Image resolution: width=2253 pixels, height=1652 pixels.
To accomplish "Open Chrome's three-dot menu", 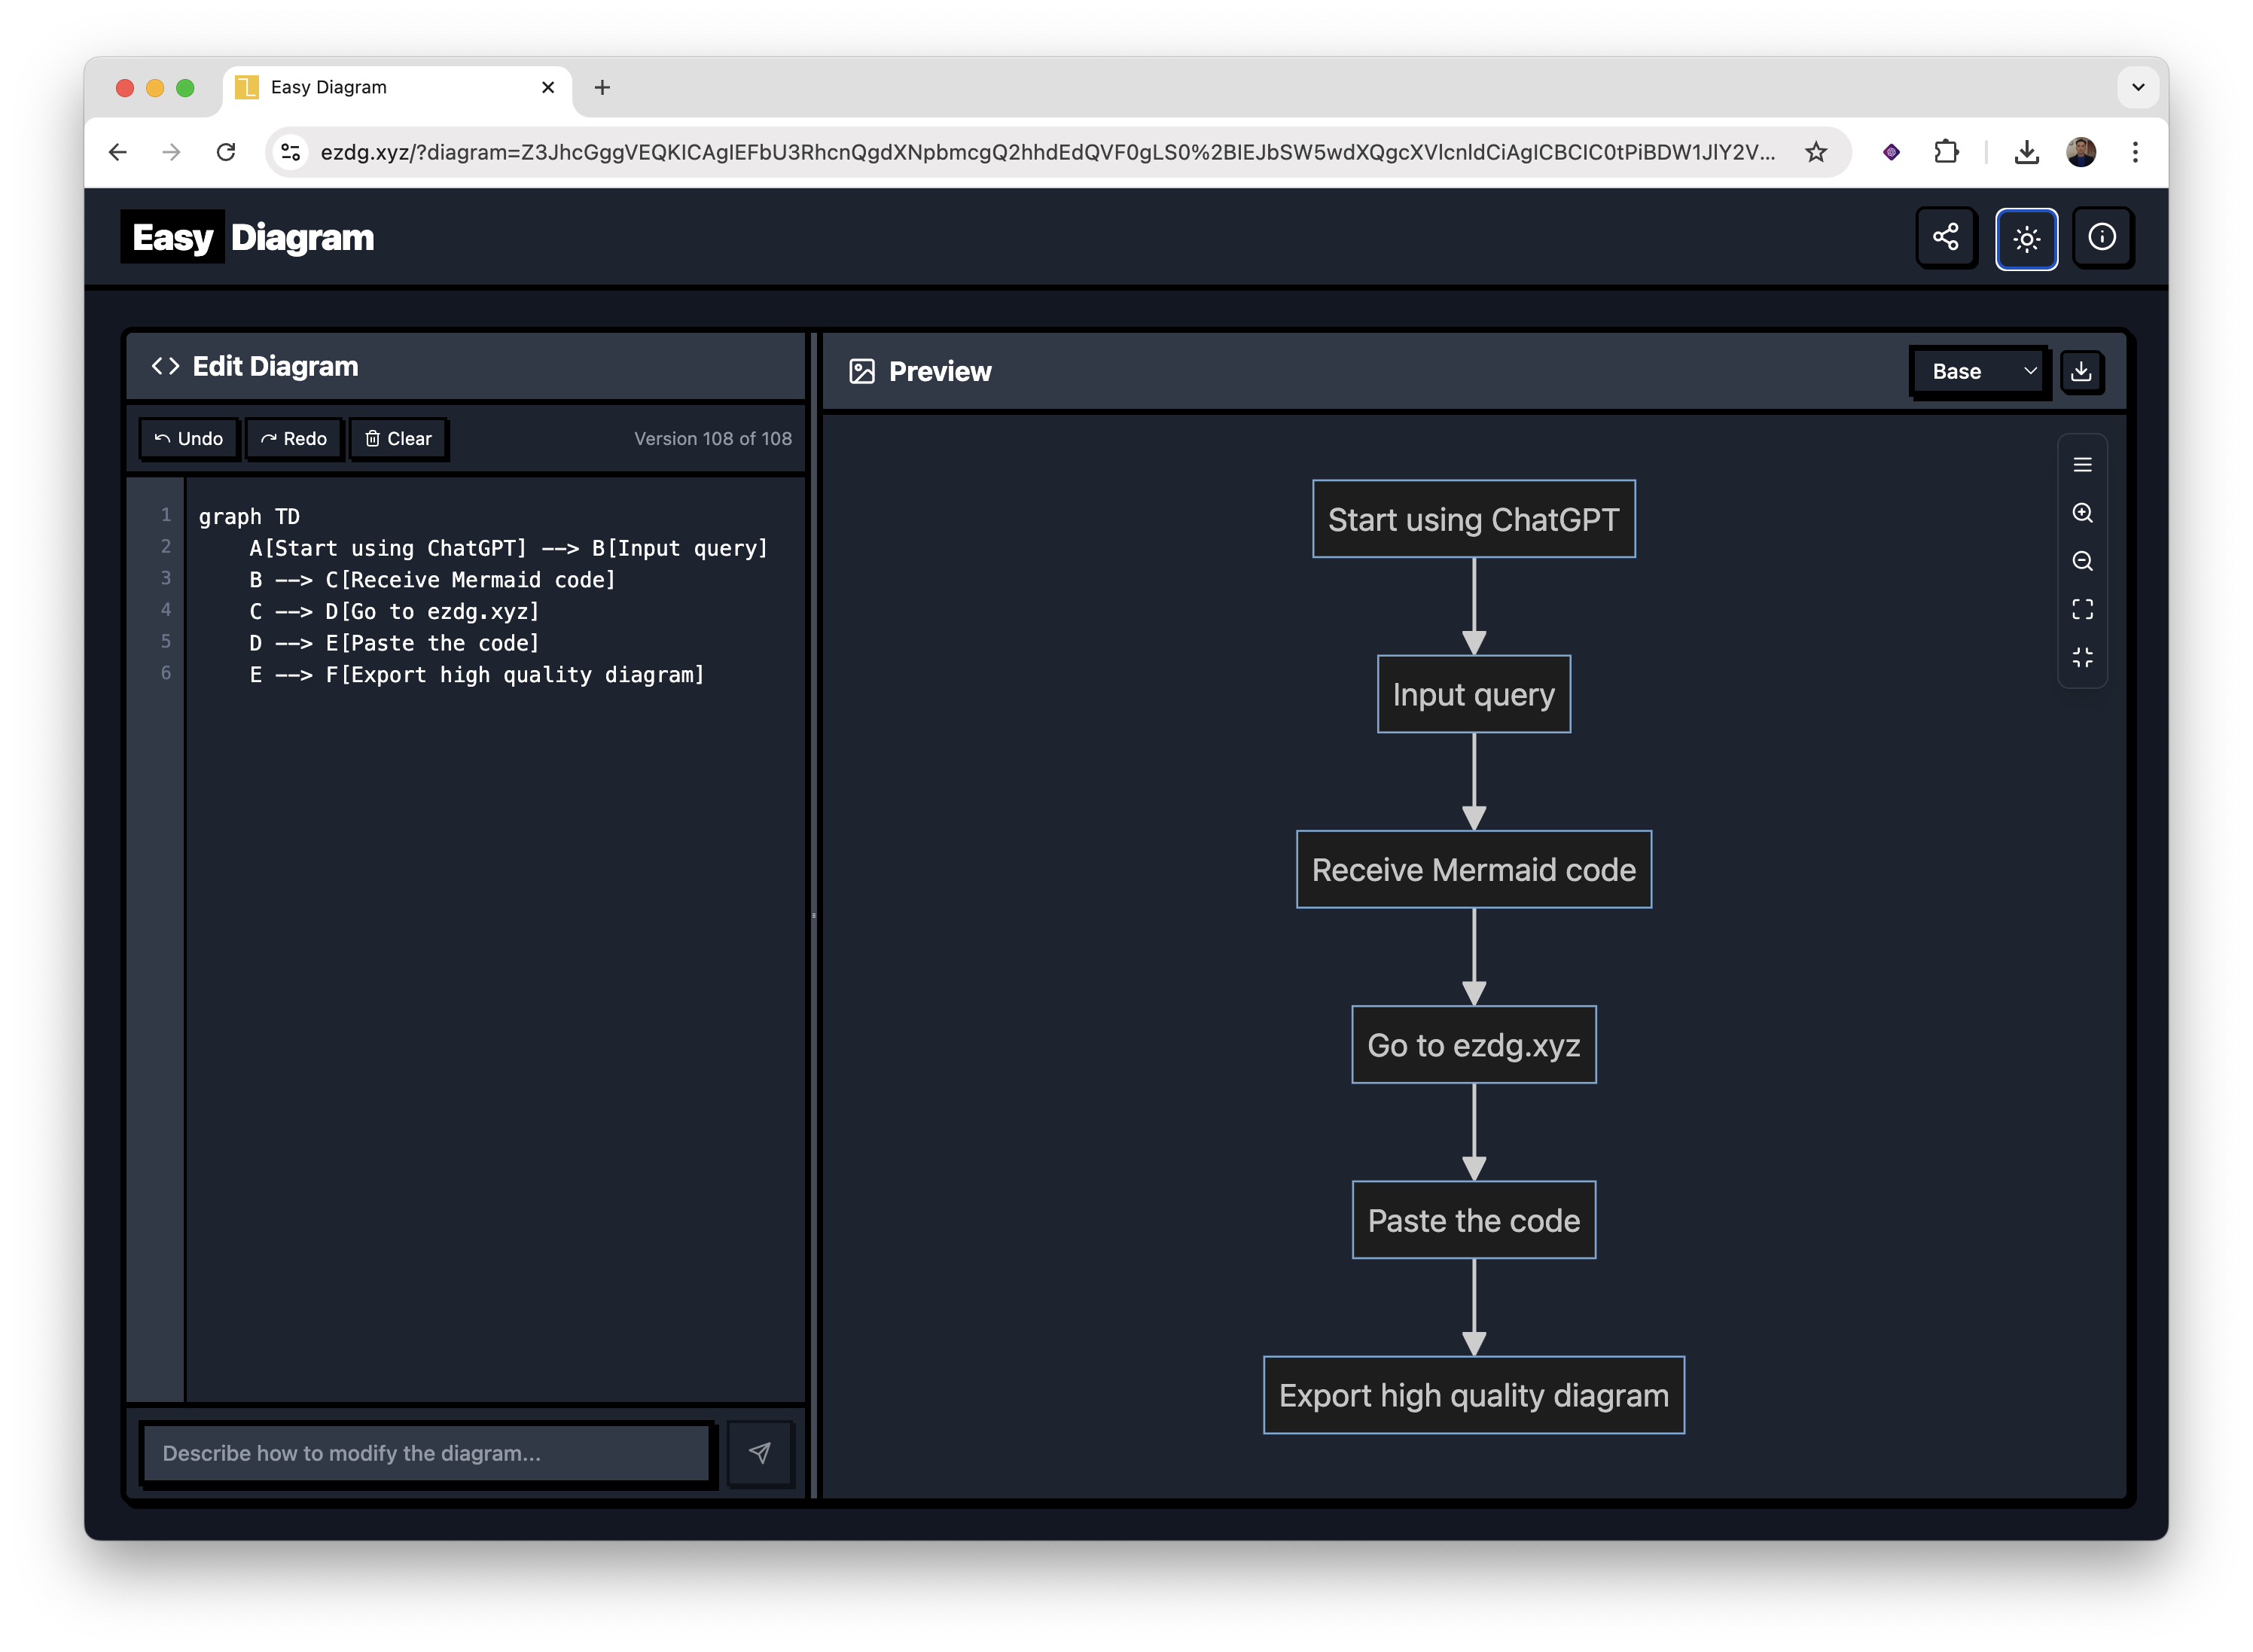I will tap(2135, 152).
